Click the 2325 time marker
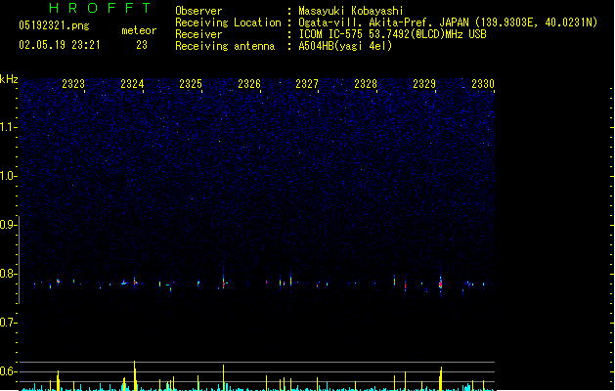 (191, 84)
